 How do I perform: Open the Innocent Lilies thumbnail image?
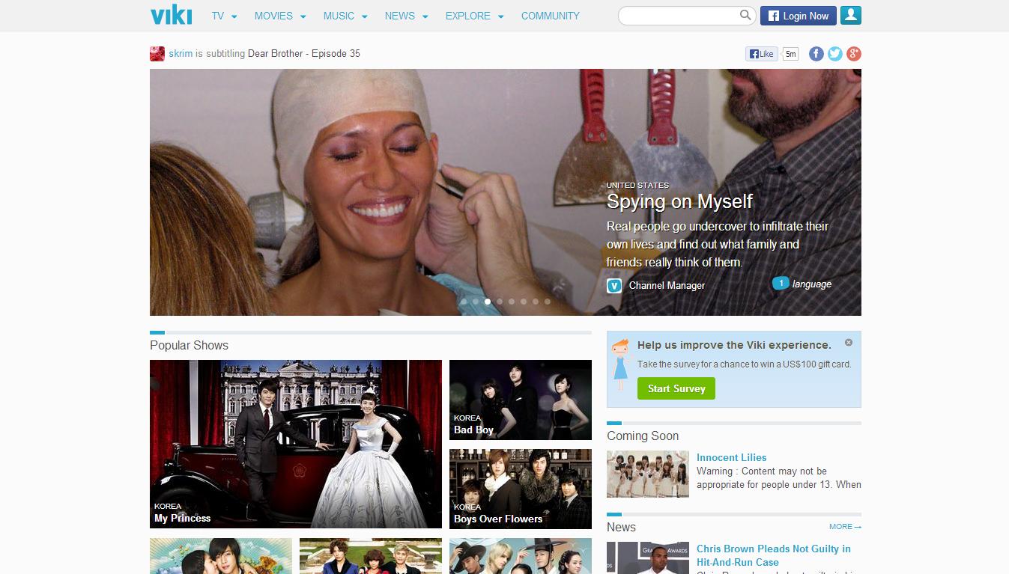point(648,474)
